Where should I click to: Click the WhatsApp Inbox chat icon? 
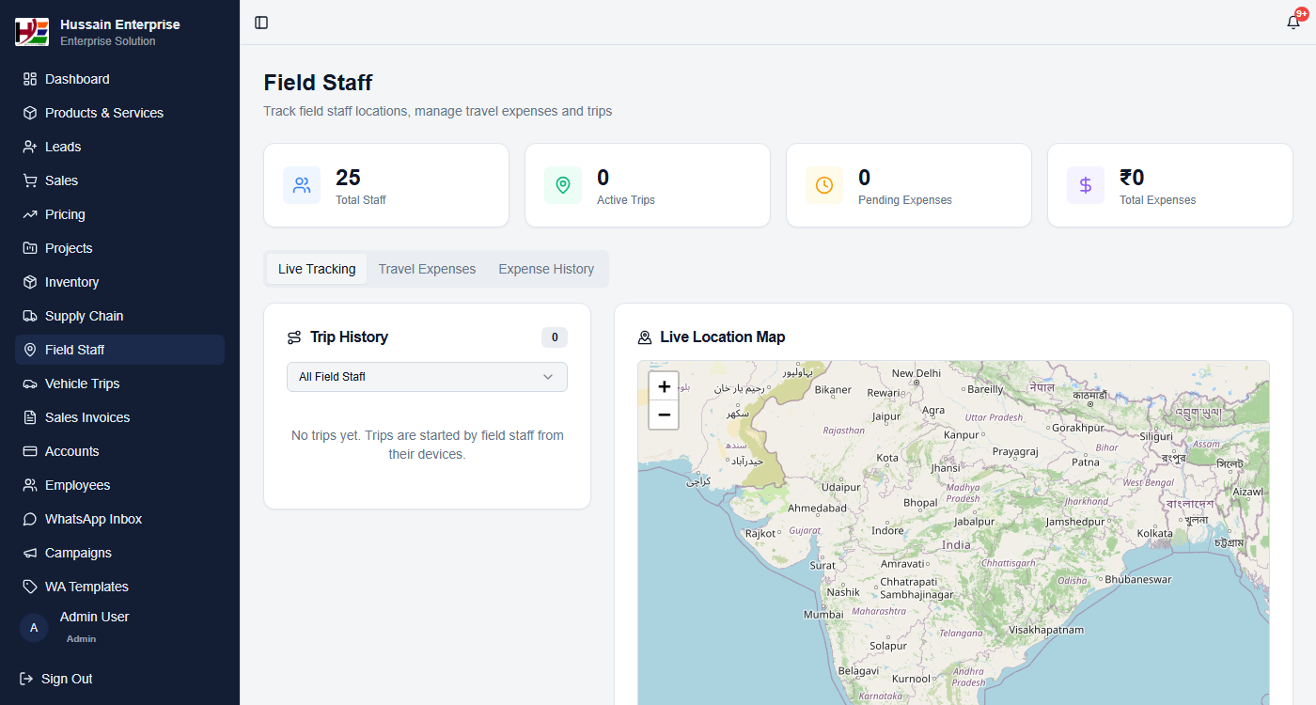coord(30,519)
